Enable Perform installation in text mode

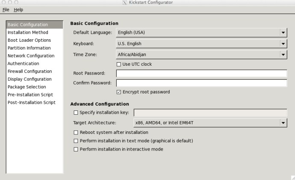[x=76, y=141]
